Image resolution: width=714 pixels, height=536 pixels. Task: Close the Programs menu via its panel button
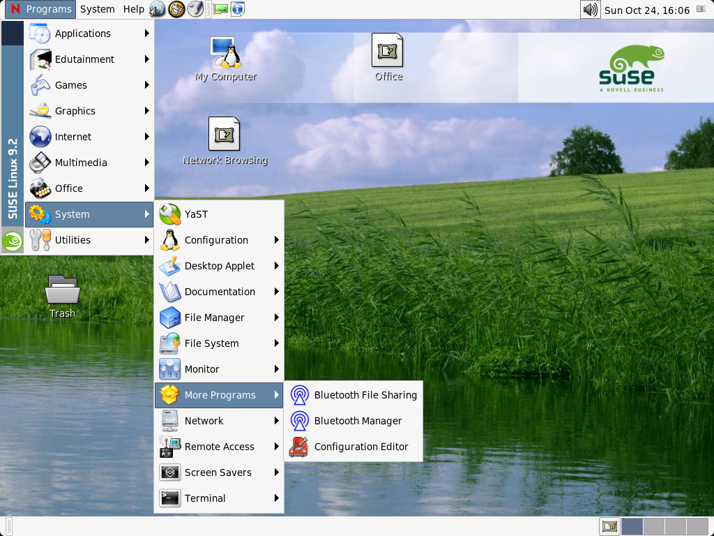click(x=40, y=9)
